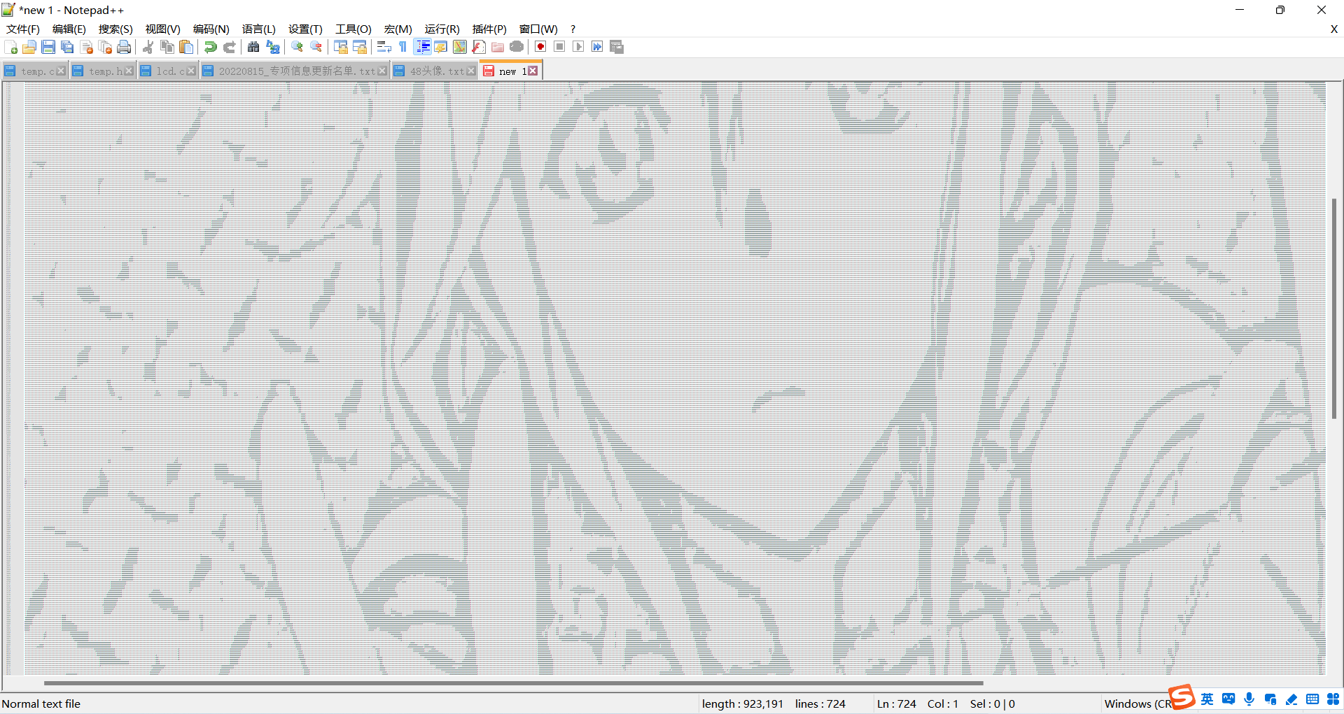Click the horizontal scrollbar thumb

coord(513,683)
